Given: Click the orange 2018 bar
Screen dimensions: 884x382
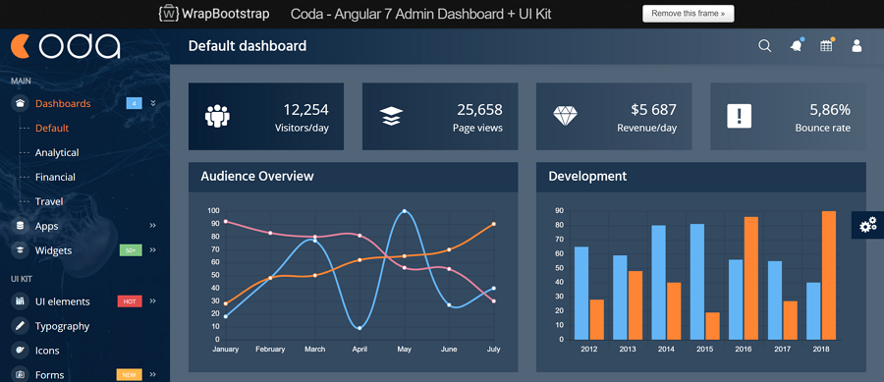Looking at the screenshot, I should coord(829,276).
